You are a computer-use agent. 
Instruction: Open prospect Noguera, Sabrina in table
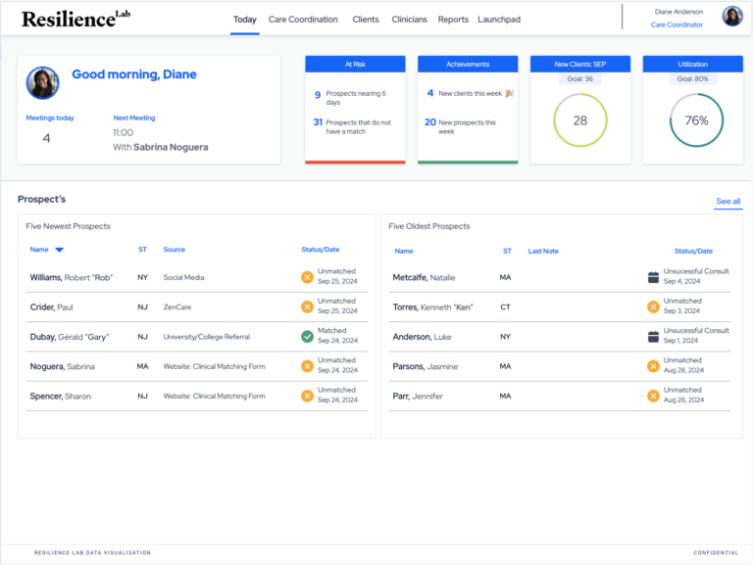[x=63, y=366]
